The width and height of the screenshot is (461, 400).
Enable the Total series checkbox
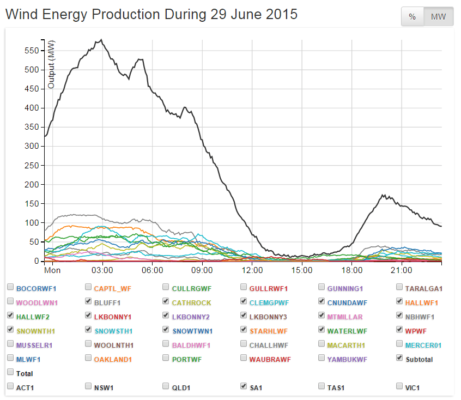coord(10,372)
